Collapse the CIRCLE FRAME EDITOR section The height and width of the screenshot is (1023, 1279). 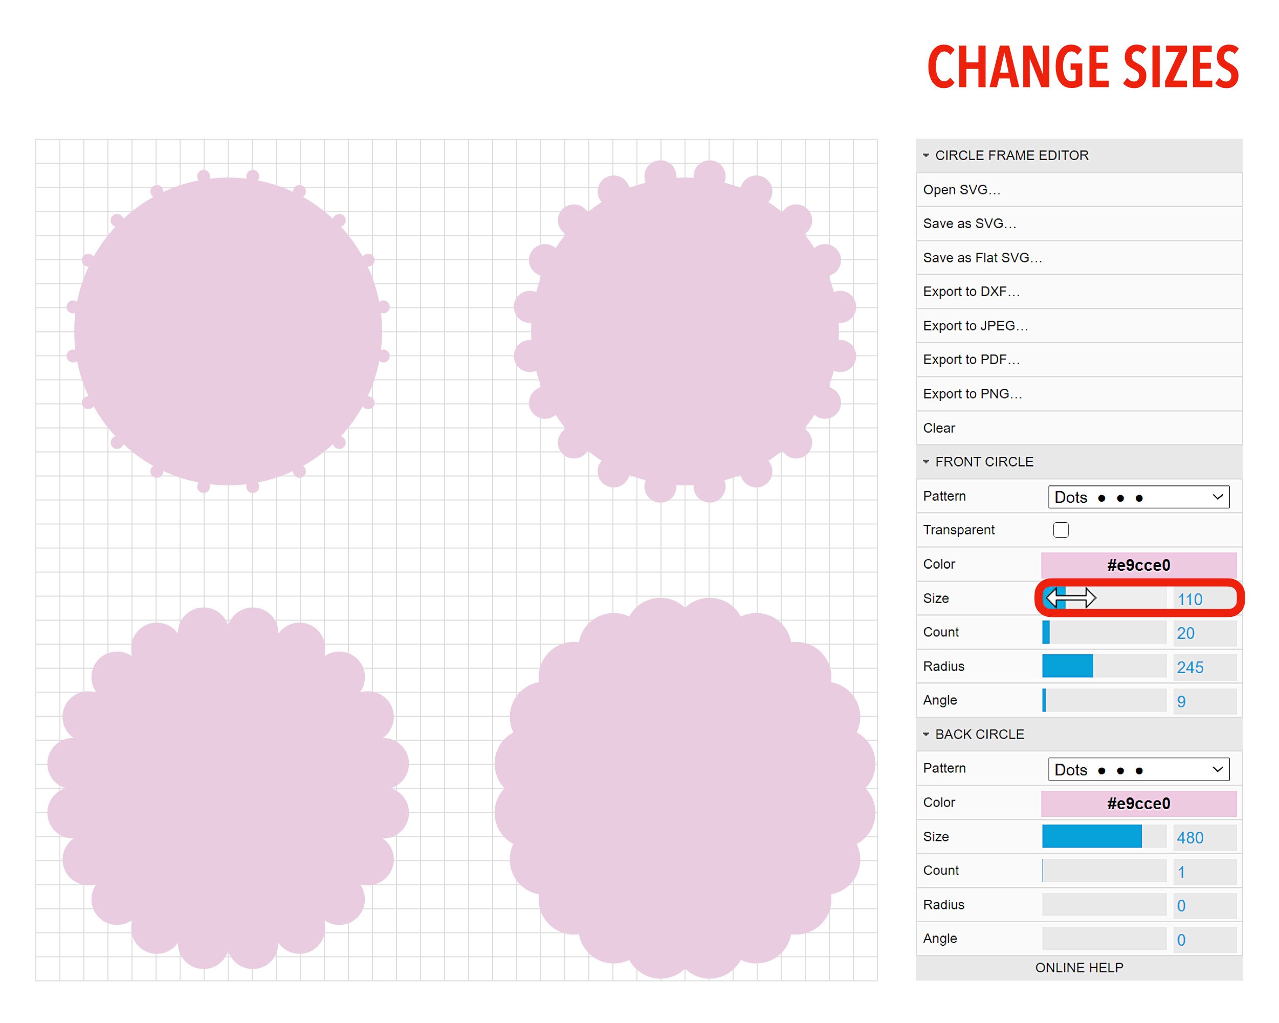(x=925, y=155)
